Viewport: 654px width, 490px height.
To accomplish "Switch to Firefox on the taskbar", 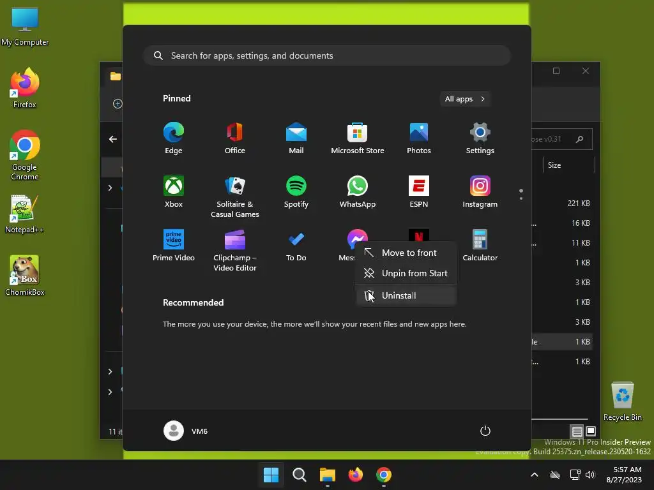I will tap(355, 475).
